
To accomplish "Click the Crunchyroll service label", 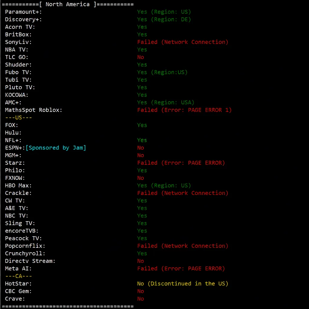I will tap(25, 253).
